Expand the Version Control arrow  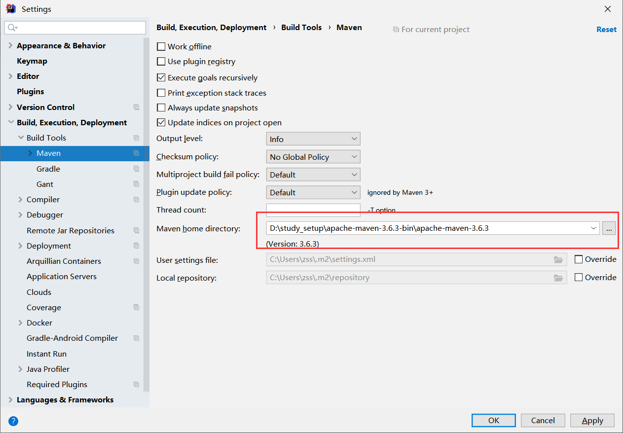pyautogui.click(x=10, y=107)
